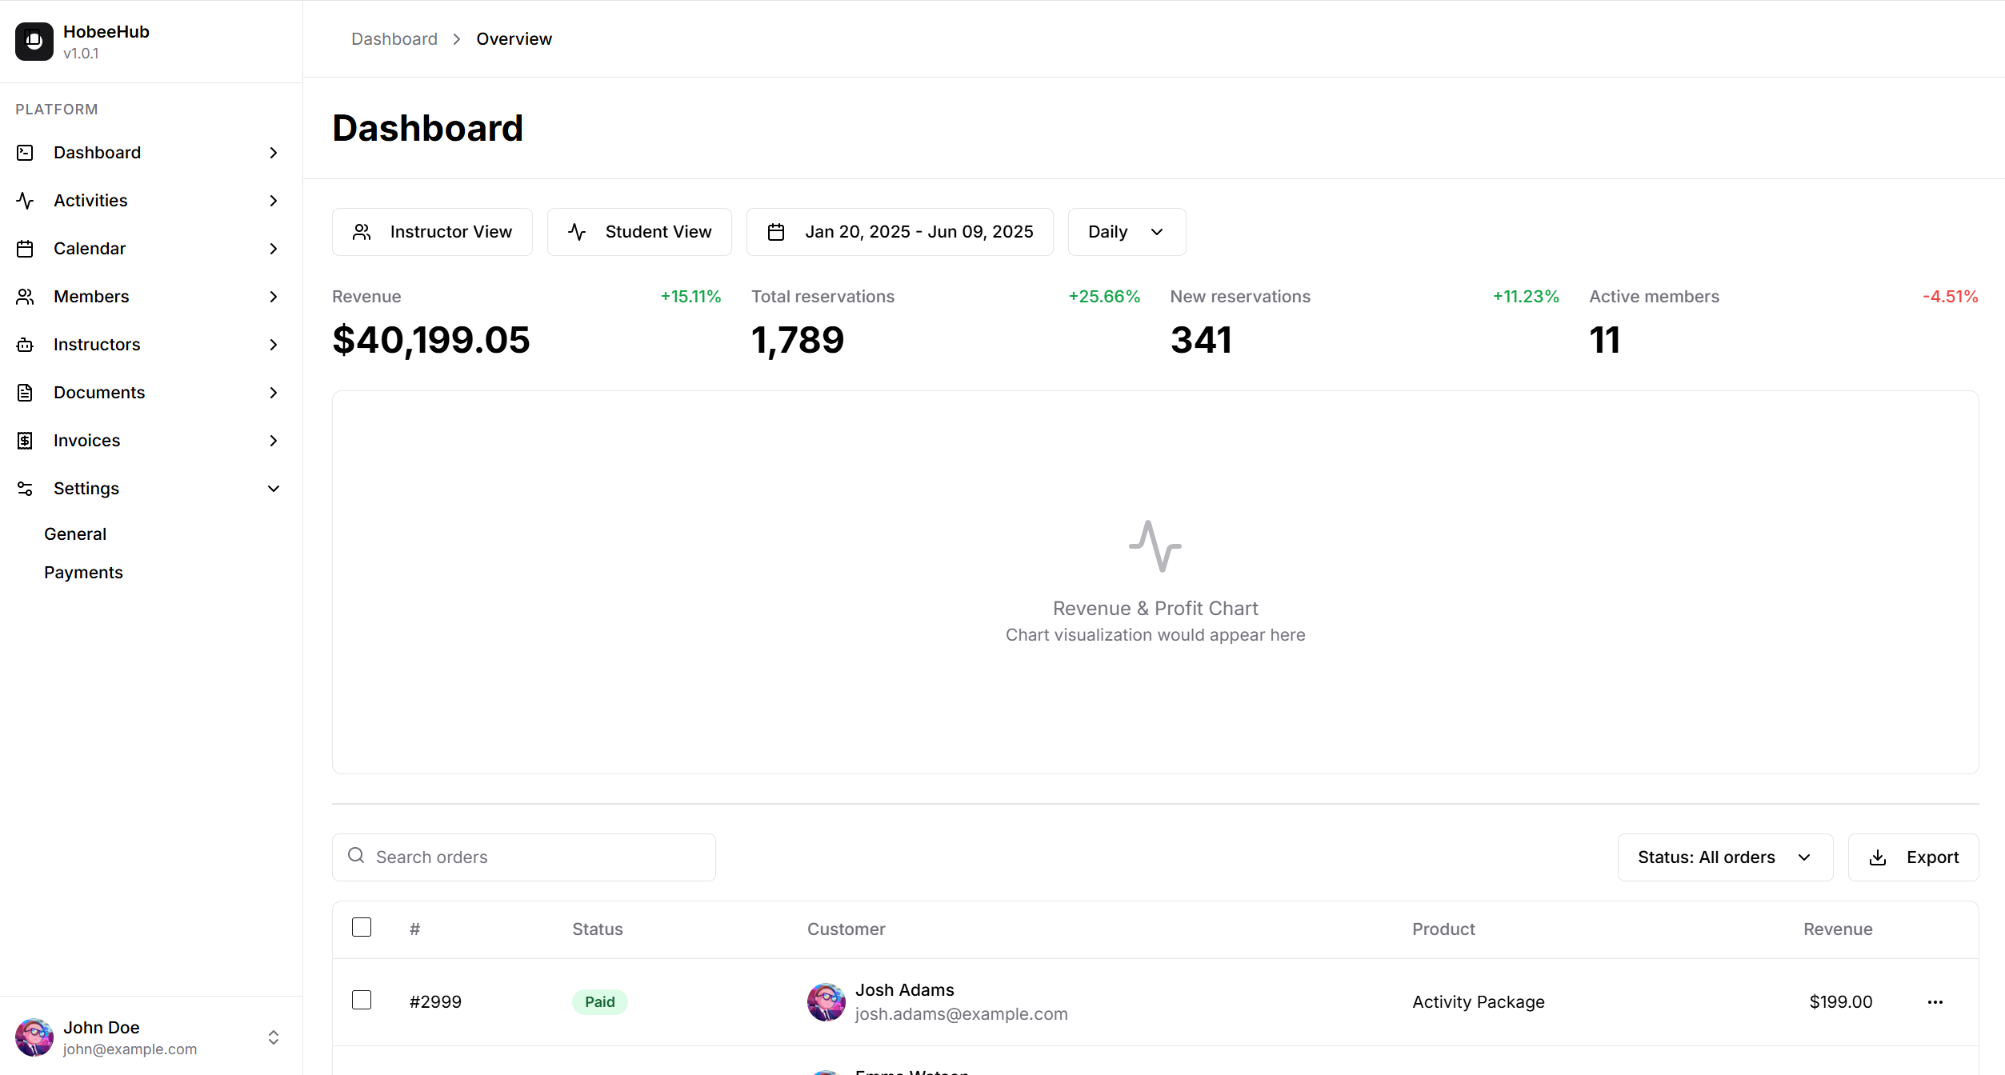Open the Payments settings submenu item

coord(83,573)
